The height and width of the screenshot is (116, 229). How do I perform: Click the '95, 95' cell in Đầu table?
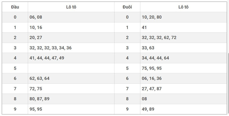click(x=36, y=109)
